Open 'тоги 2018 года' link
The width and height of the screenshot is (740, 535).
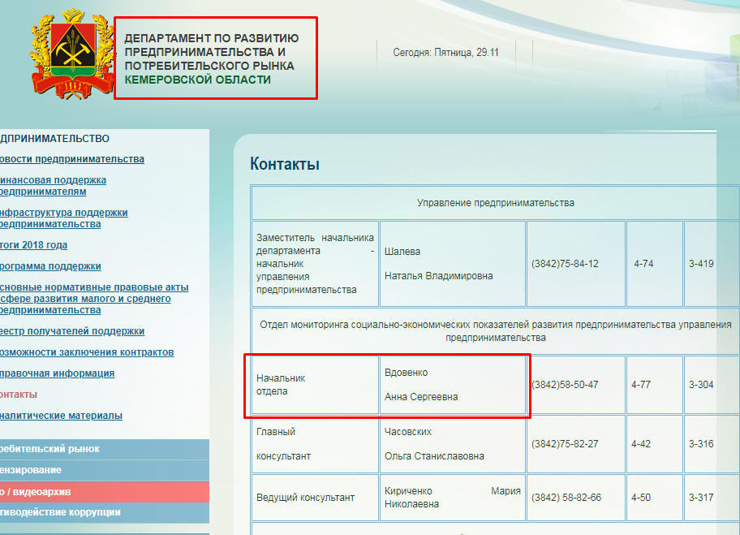point(33,245)
